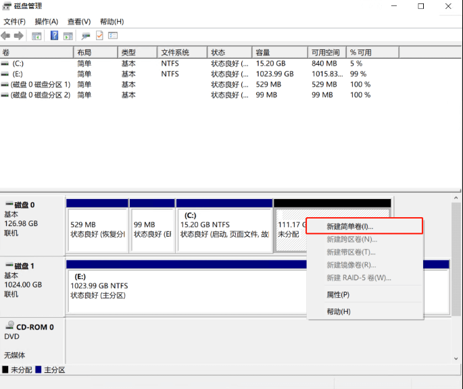Select 帮助(H) in the context menu

(x=339, y=312)
